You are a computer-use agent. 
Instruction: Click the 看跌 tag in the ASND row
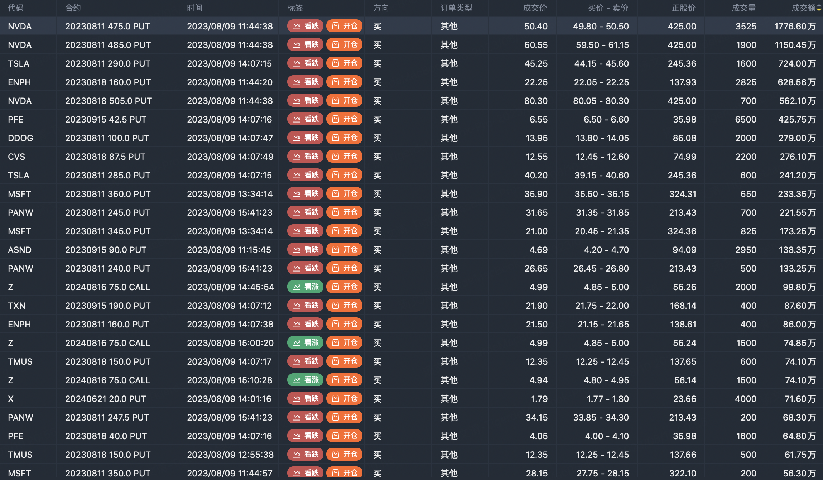click(x=305, y=250)
